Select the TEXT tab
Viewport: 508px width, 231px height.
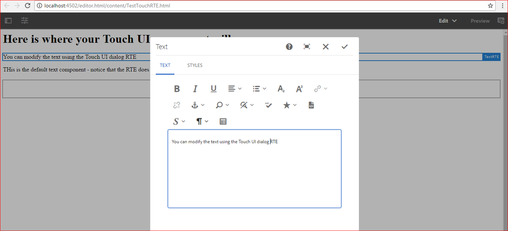click(165, 65)
